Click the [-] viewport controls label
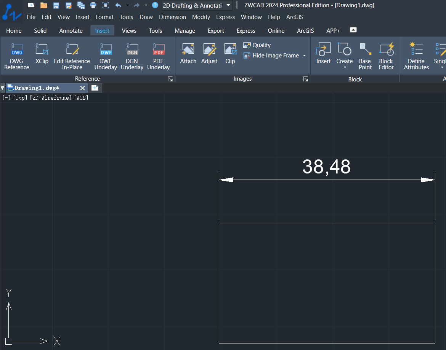Screen dimensions: 446x350 click(x=6, y=98)
